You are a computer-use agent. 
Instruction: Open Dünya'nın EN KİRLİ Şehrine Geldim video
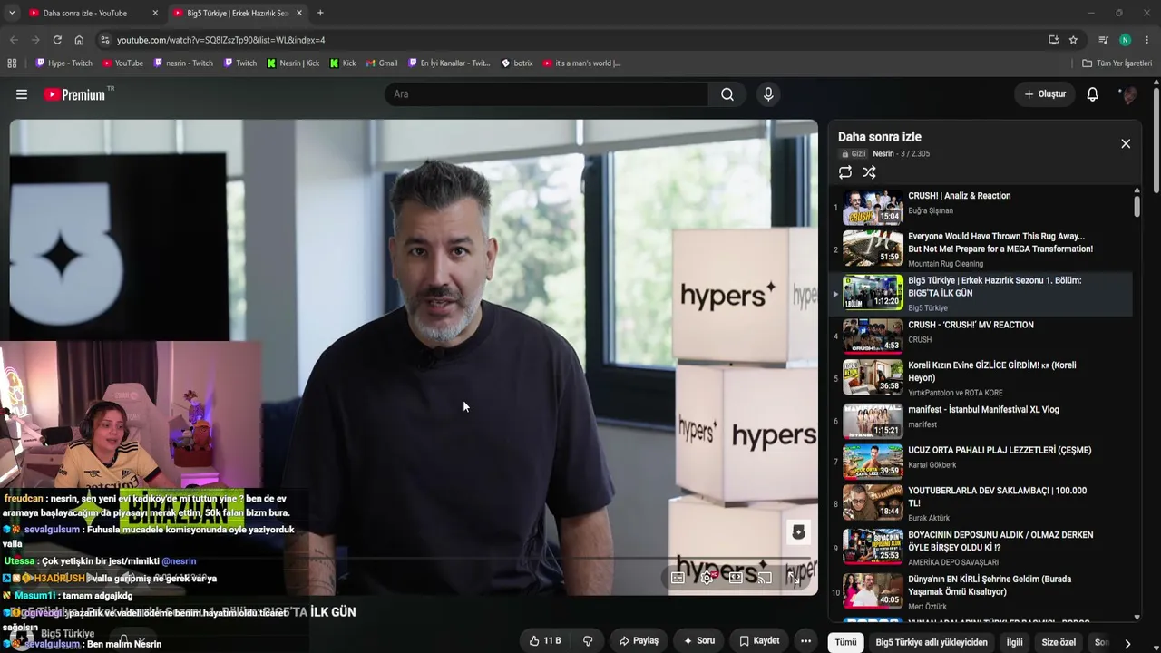click(x=981, y=590)
